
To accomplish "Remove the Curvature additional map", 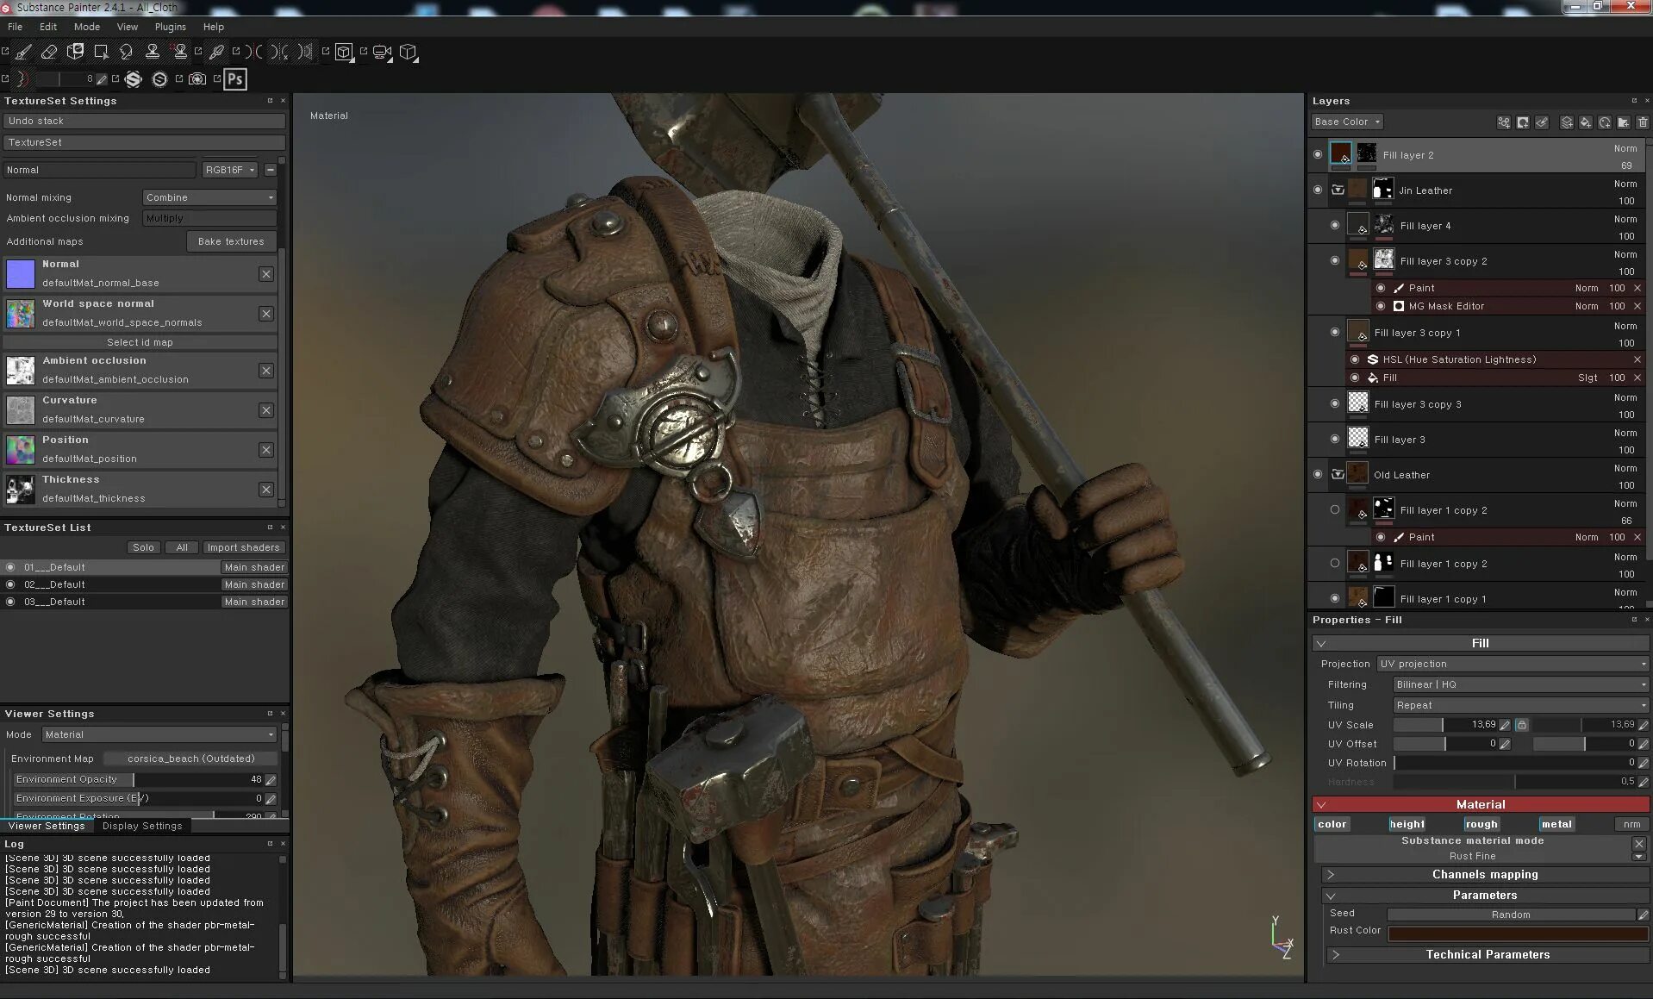I will point(266,410).
